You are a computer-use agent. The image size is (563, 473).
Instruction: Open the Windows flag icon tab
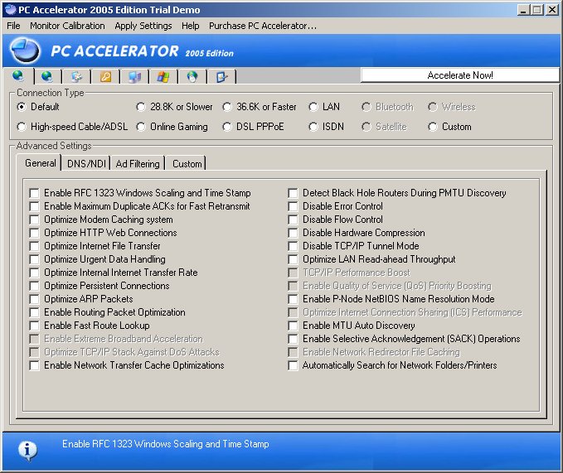pos(163,76)
